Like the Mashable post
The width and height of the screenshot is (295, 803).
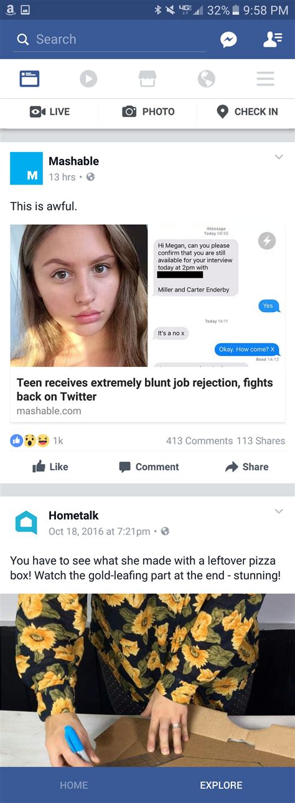click(x=50, y=467)
